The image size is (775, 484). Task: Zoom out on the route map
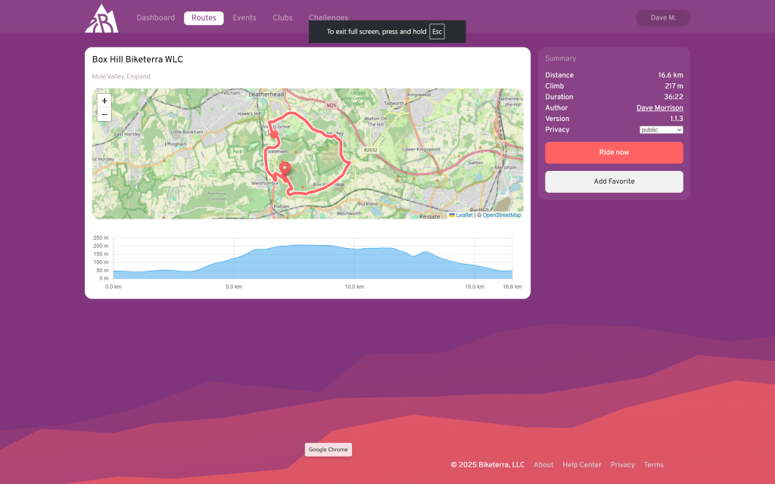tap(104, 115)
